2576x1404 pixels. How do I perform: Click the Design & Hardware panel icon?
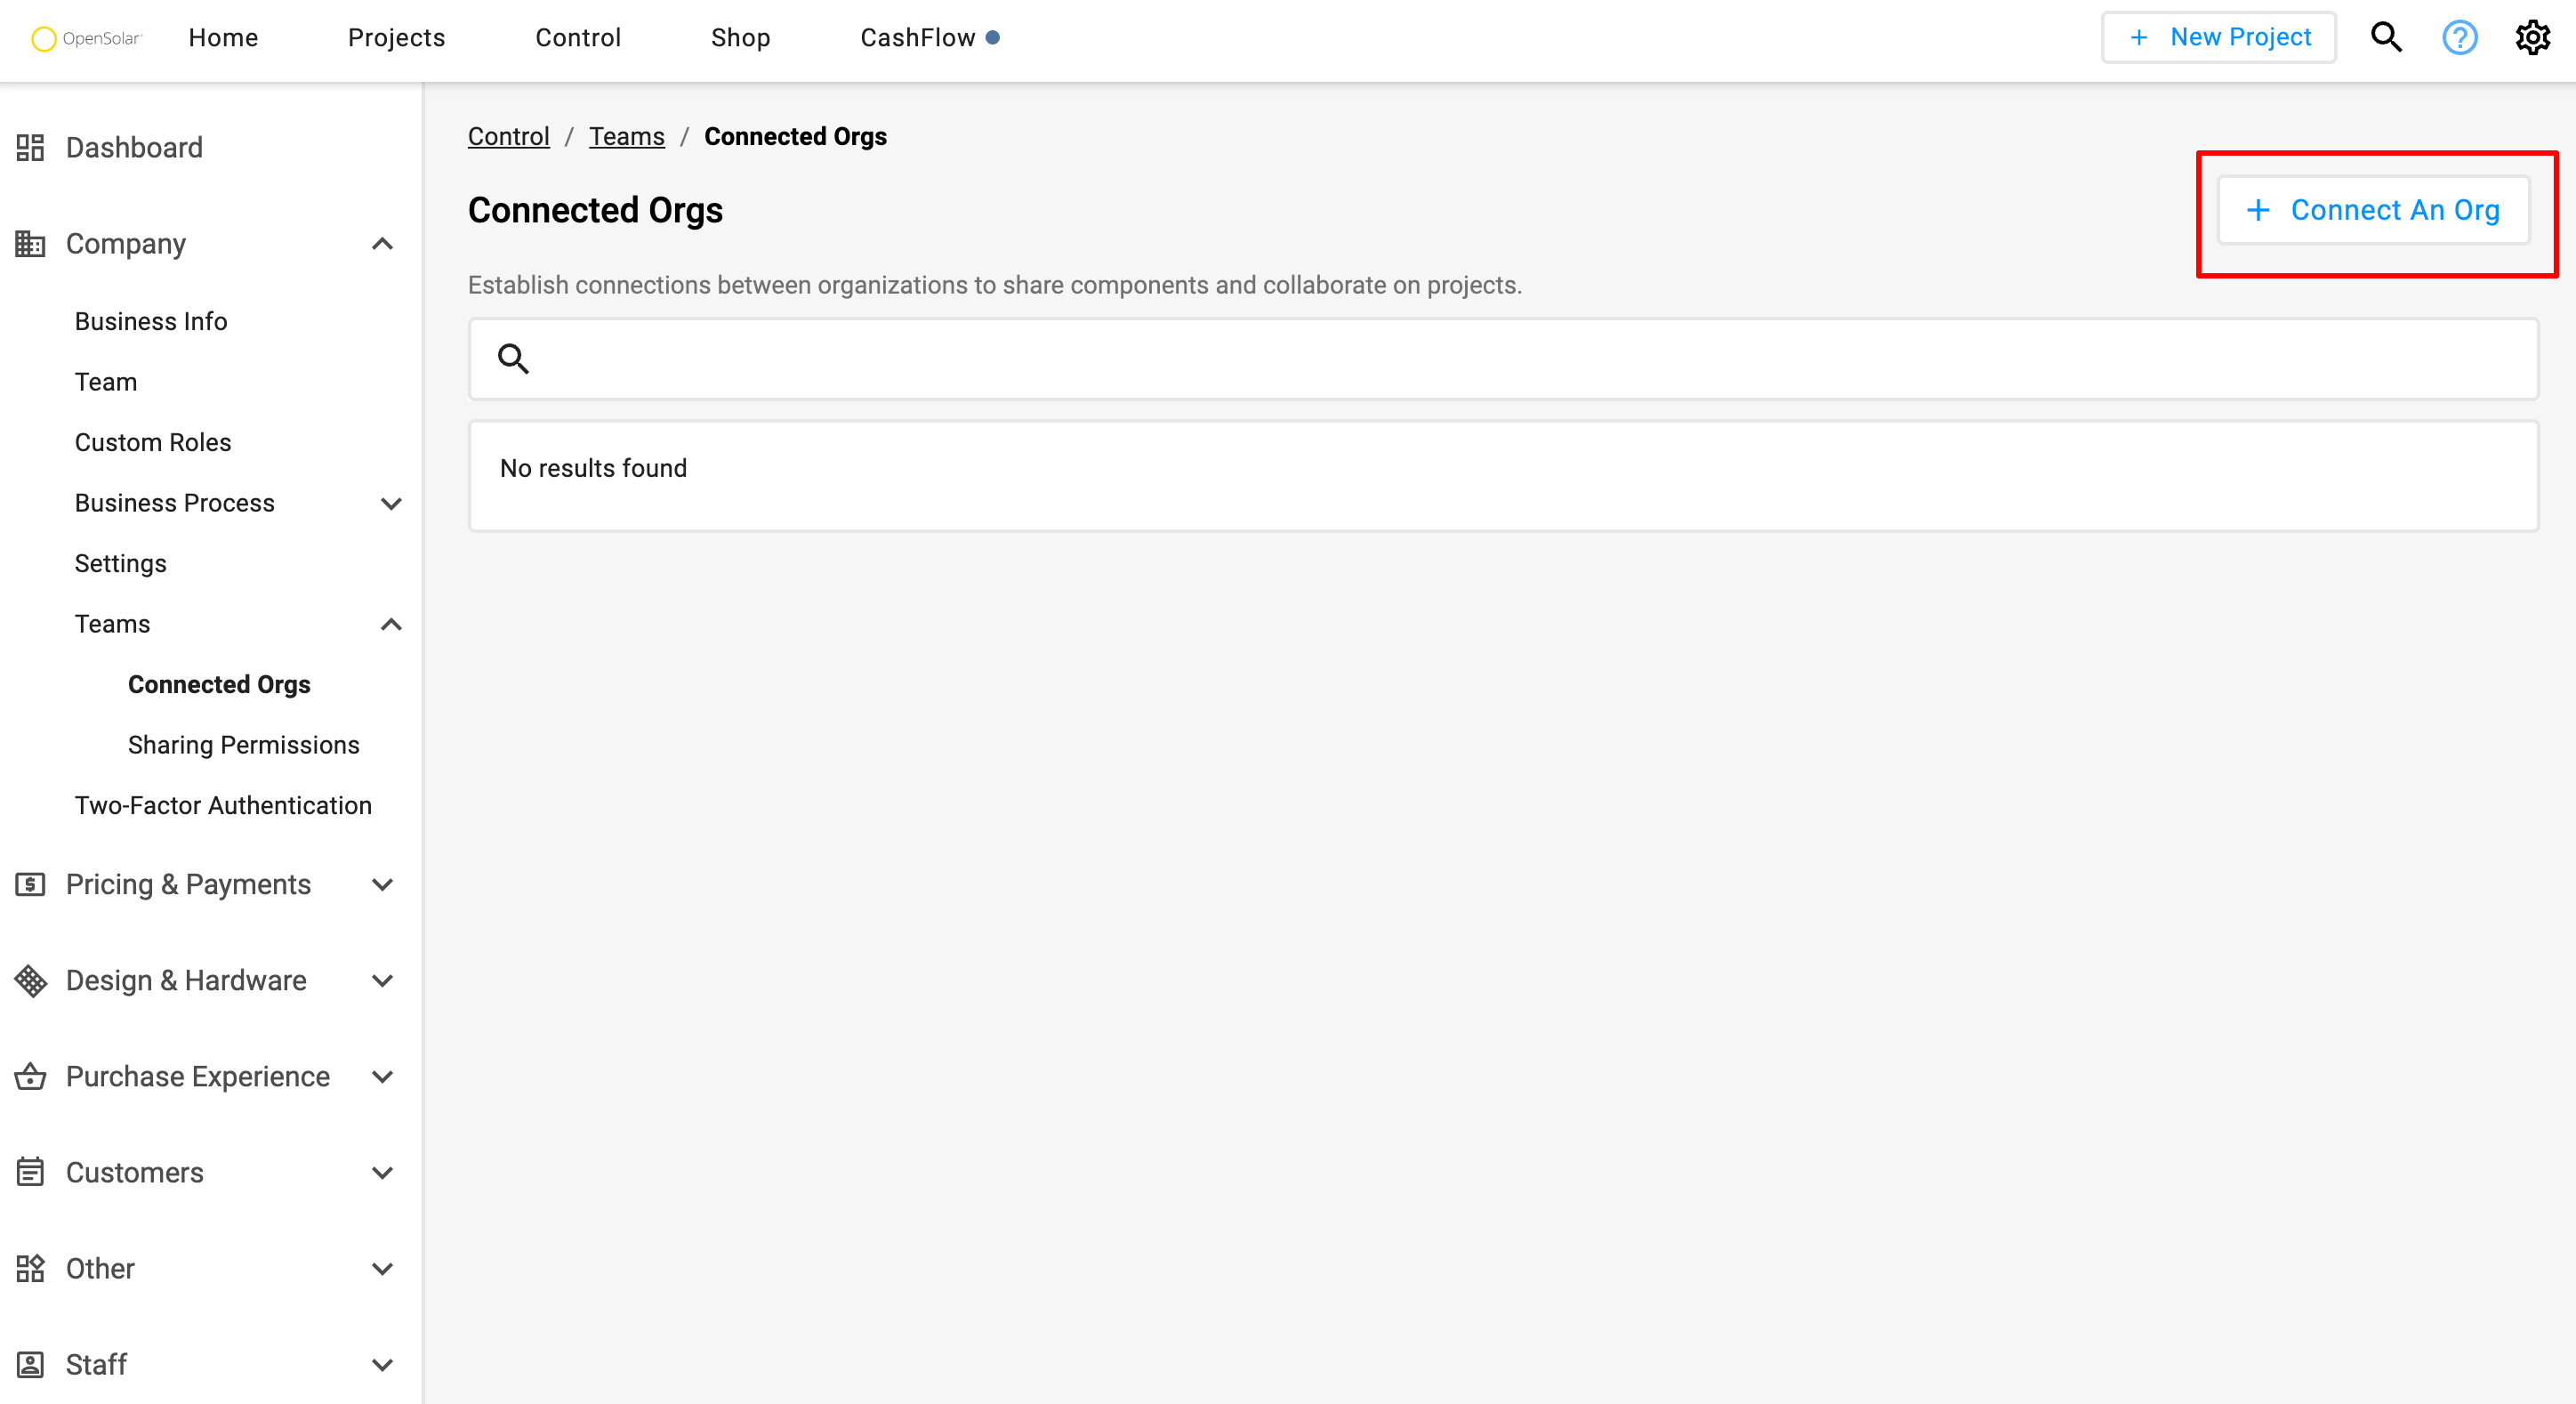click(x=30, y=980)
